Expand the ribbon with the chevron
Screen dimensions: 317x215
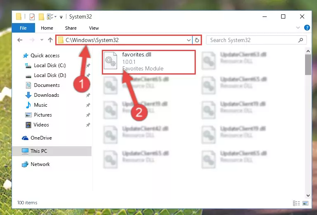click(298, 28)
